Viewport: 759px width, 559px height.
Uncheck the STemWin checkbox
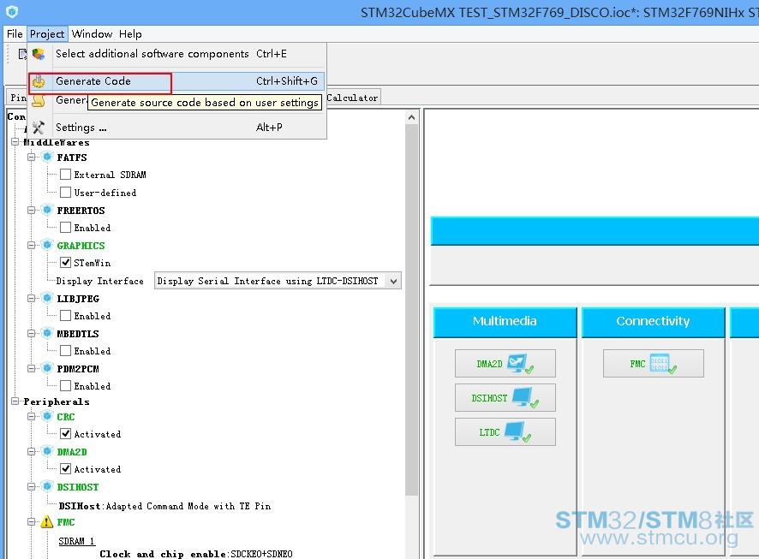tap(65, 263)
